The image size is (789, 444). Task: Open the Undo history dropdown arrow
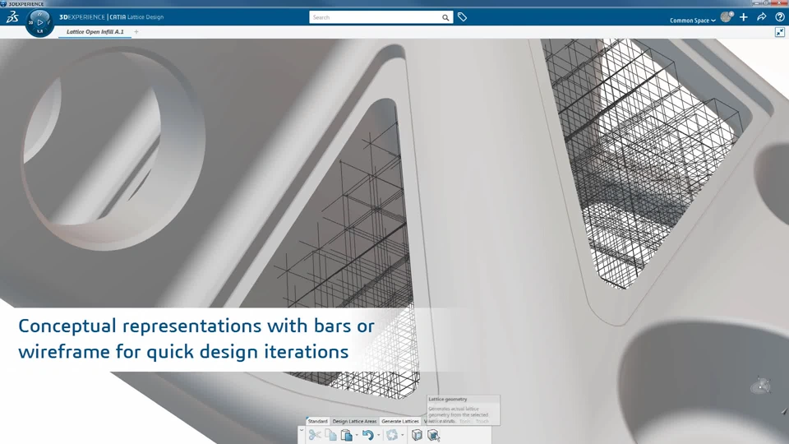point(378,435)
